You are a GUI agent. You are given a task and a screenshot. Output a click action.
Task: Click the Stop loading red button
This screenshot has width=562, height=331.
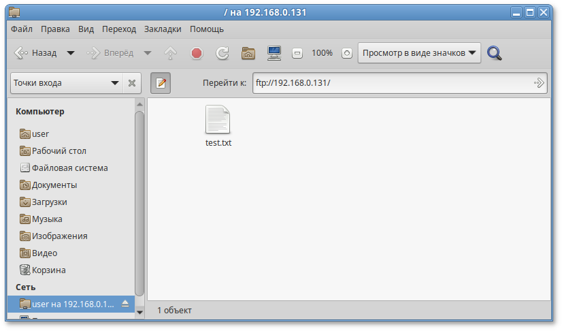[197, 53]
